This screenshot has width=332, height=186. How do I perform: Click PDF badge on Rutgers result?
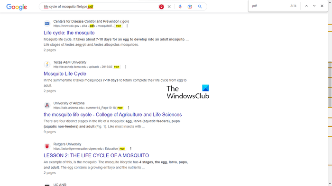(122, 149)
